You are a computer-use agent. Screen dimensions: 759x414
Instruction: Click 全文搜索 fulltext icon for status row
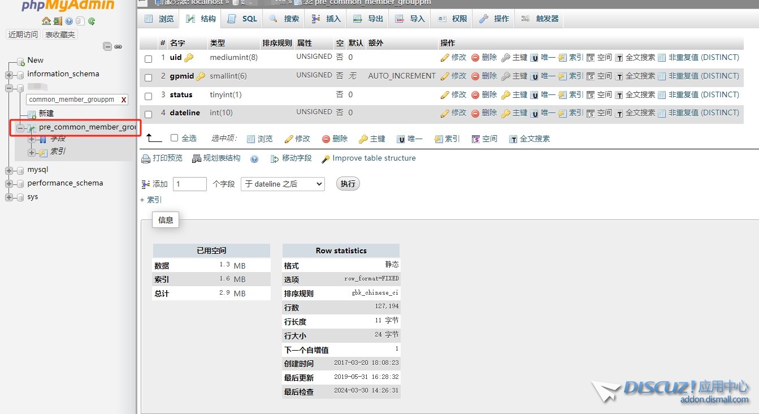(619, 95)
